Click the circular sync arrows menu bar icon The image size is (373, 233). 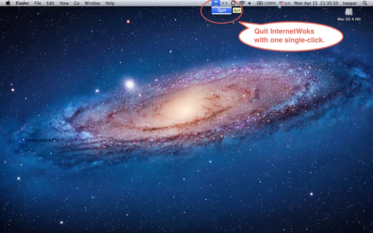234,3
